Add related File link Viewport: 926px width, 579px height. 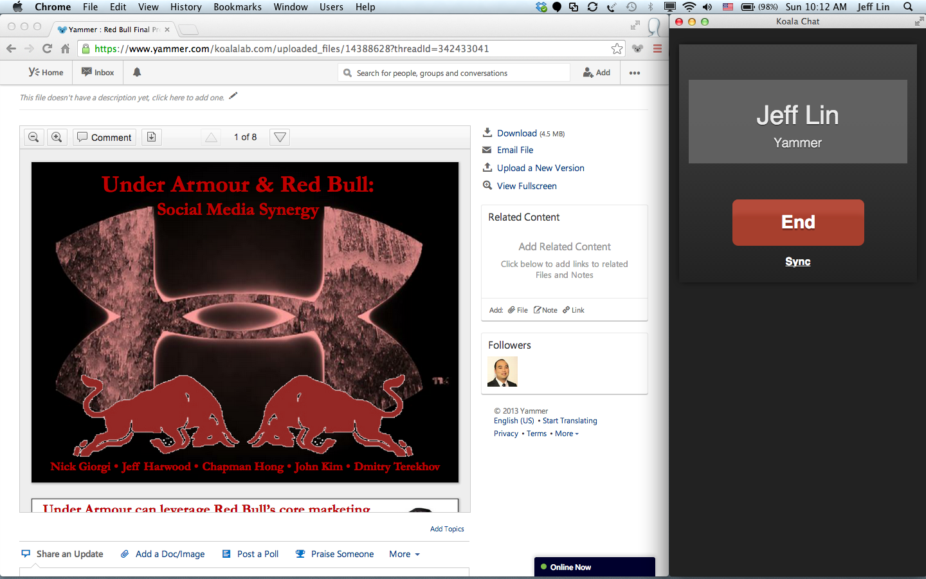coord(518,310)
